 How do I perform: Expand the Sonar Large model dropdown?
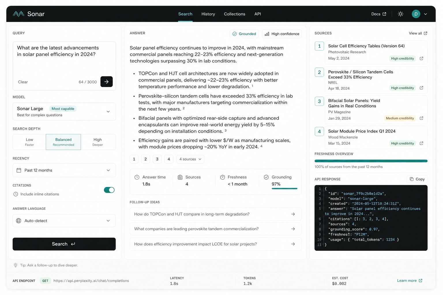coord(64,111)
